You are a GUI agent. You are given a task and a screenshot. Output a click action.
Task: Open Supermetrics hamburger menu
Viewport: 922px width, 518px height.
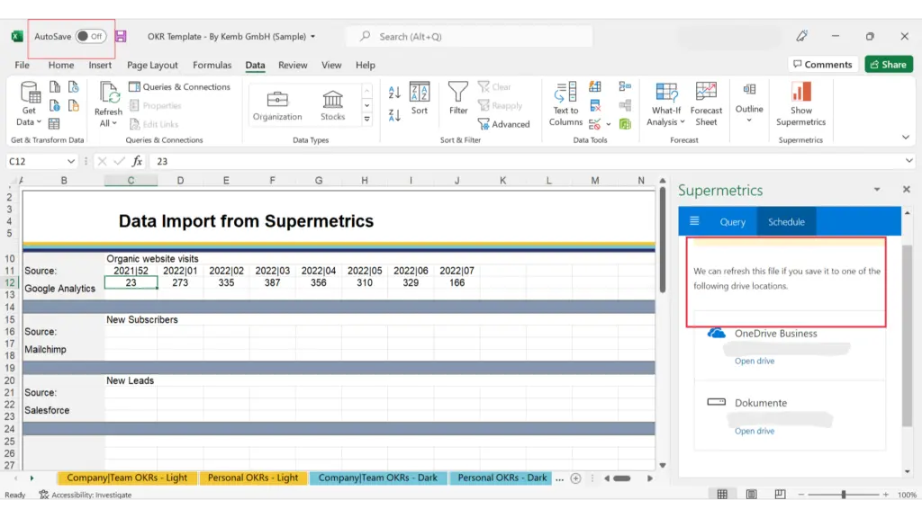tap(694, 221)
